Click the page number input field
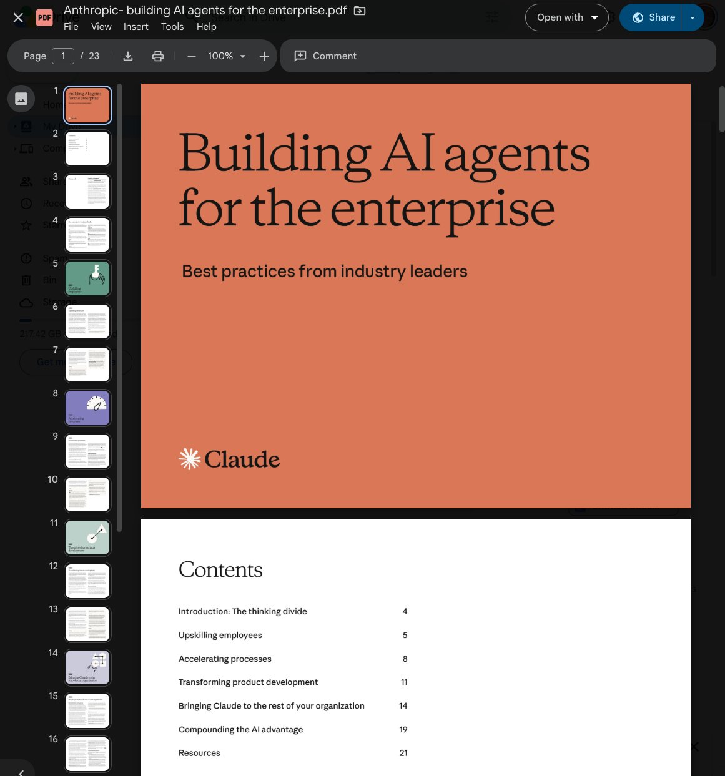725x776 pixels. [x=63, y=56]
